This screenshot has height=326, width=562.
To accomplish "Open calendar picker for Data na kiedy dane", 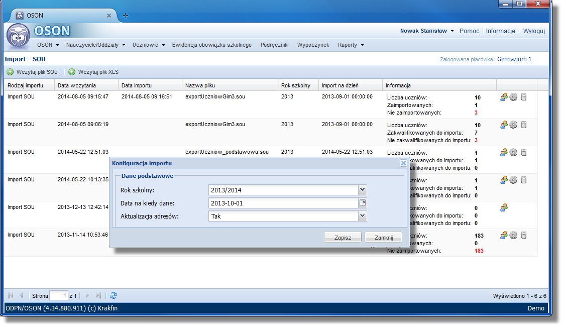I will click(363, 203).
